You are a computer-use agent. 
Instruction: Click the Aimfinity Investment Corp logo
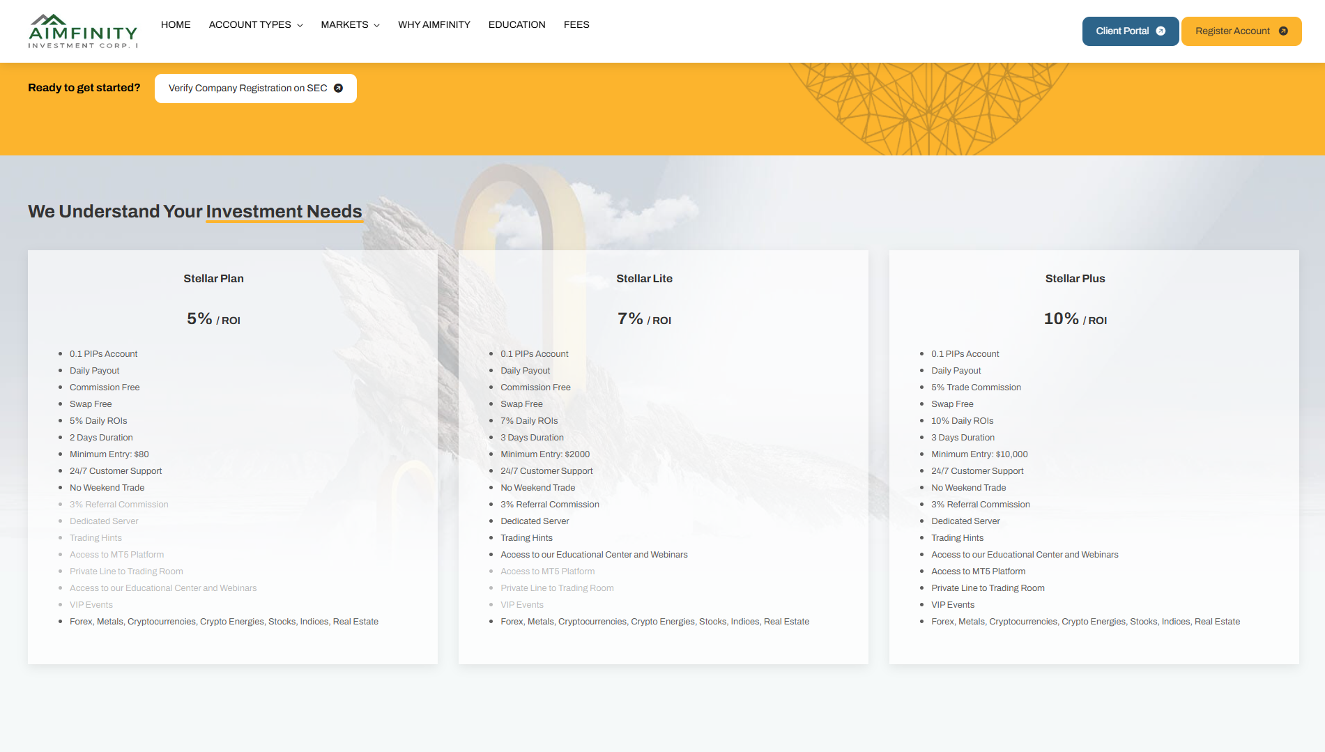[83, 31]
